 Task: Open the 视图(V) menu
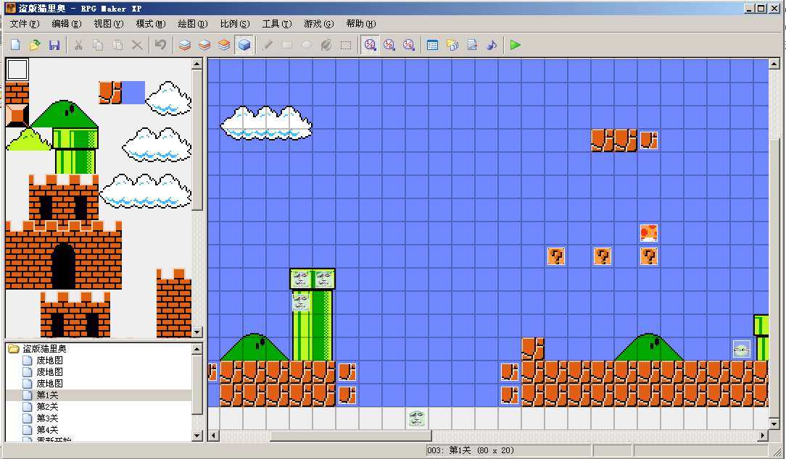(108, 23)
